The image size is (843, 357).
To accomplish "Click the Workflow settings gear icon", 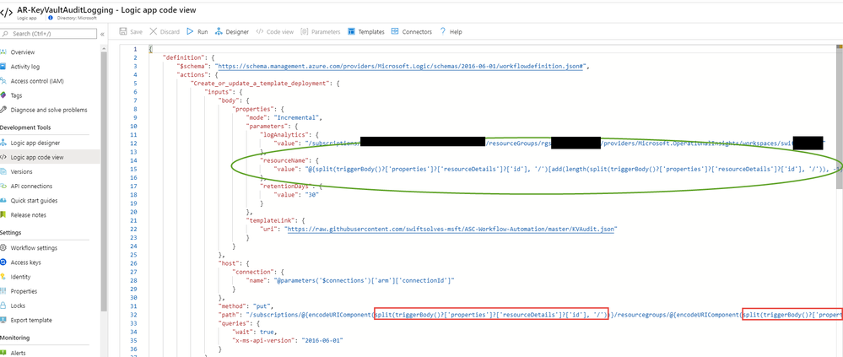I will (x=3, y=248).
